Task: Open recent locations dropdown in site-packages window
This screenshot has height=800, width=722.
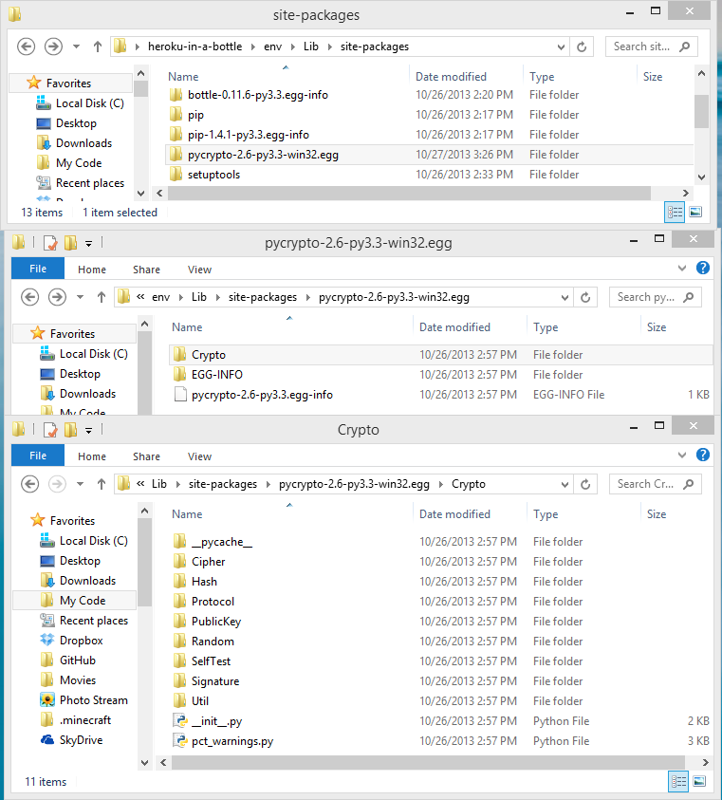Action: 76,47
